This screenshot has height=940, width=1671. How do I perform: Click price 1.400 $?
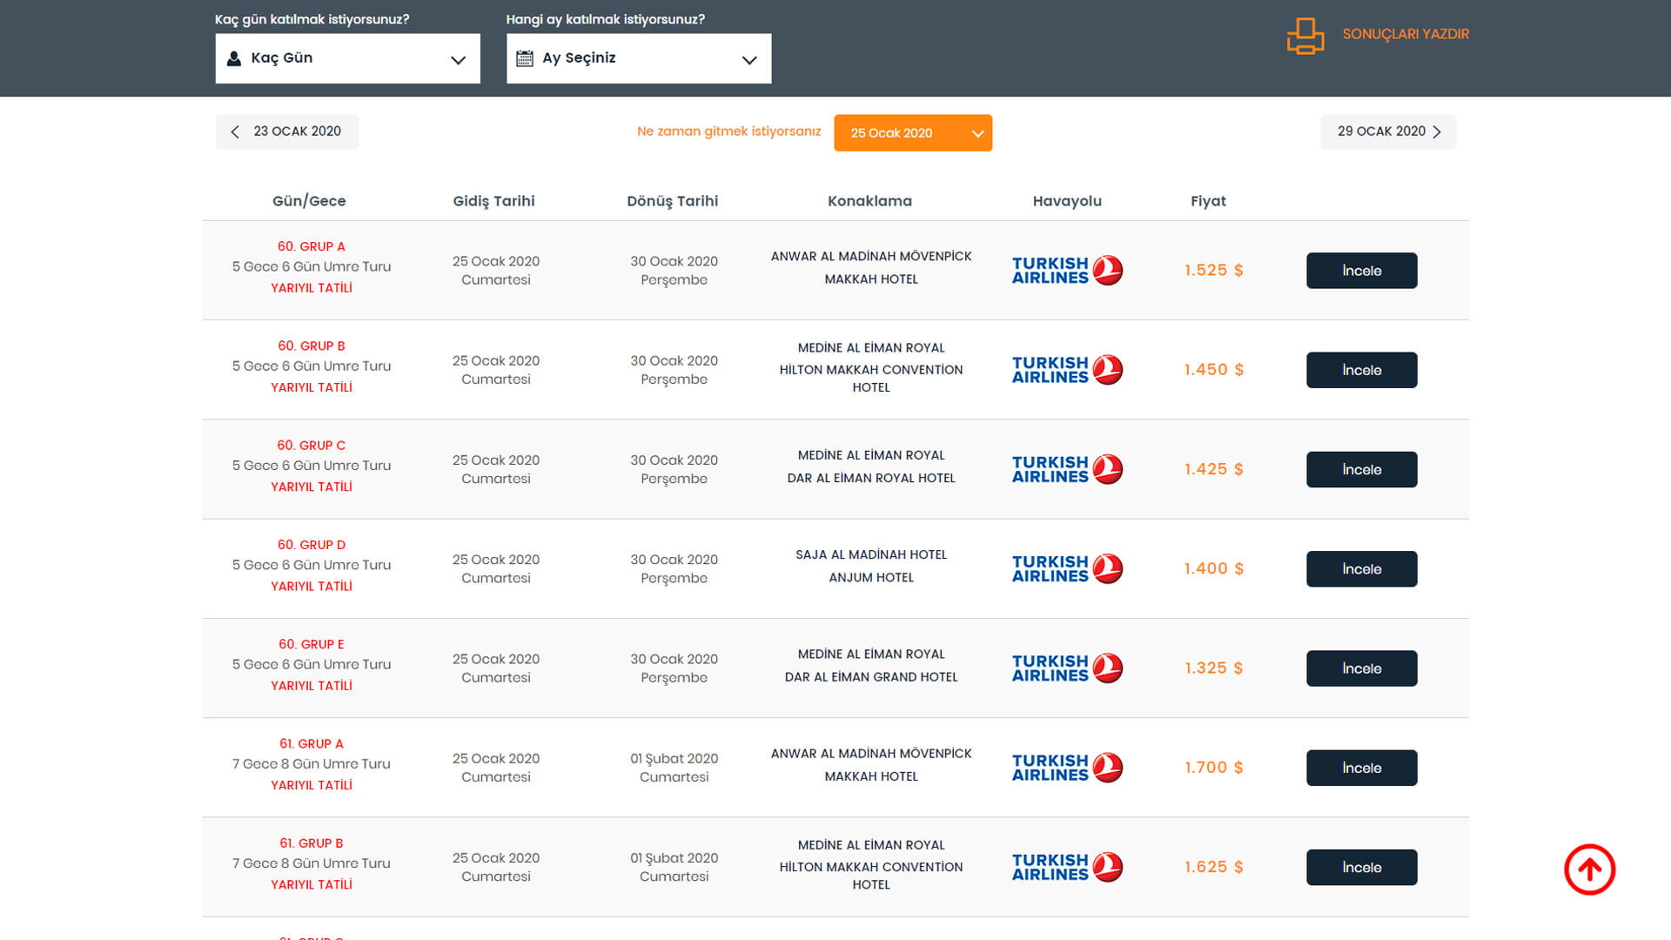click(x=1213, y=569)
